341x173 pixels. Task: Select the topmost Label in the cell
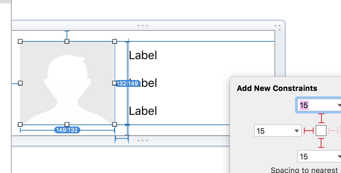click(x=143, y=55)
